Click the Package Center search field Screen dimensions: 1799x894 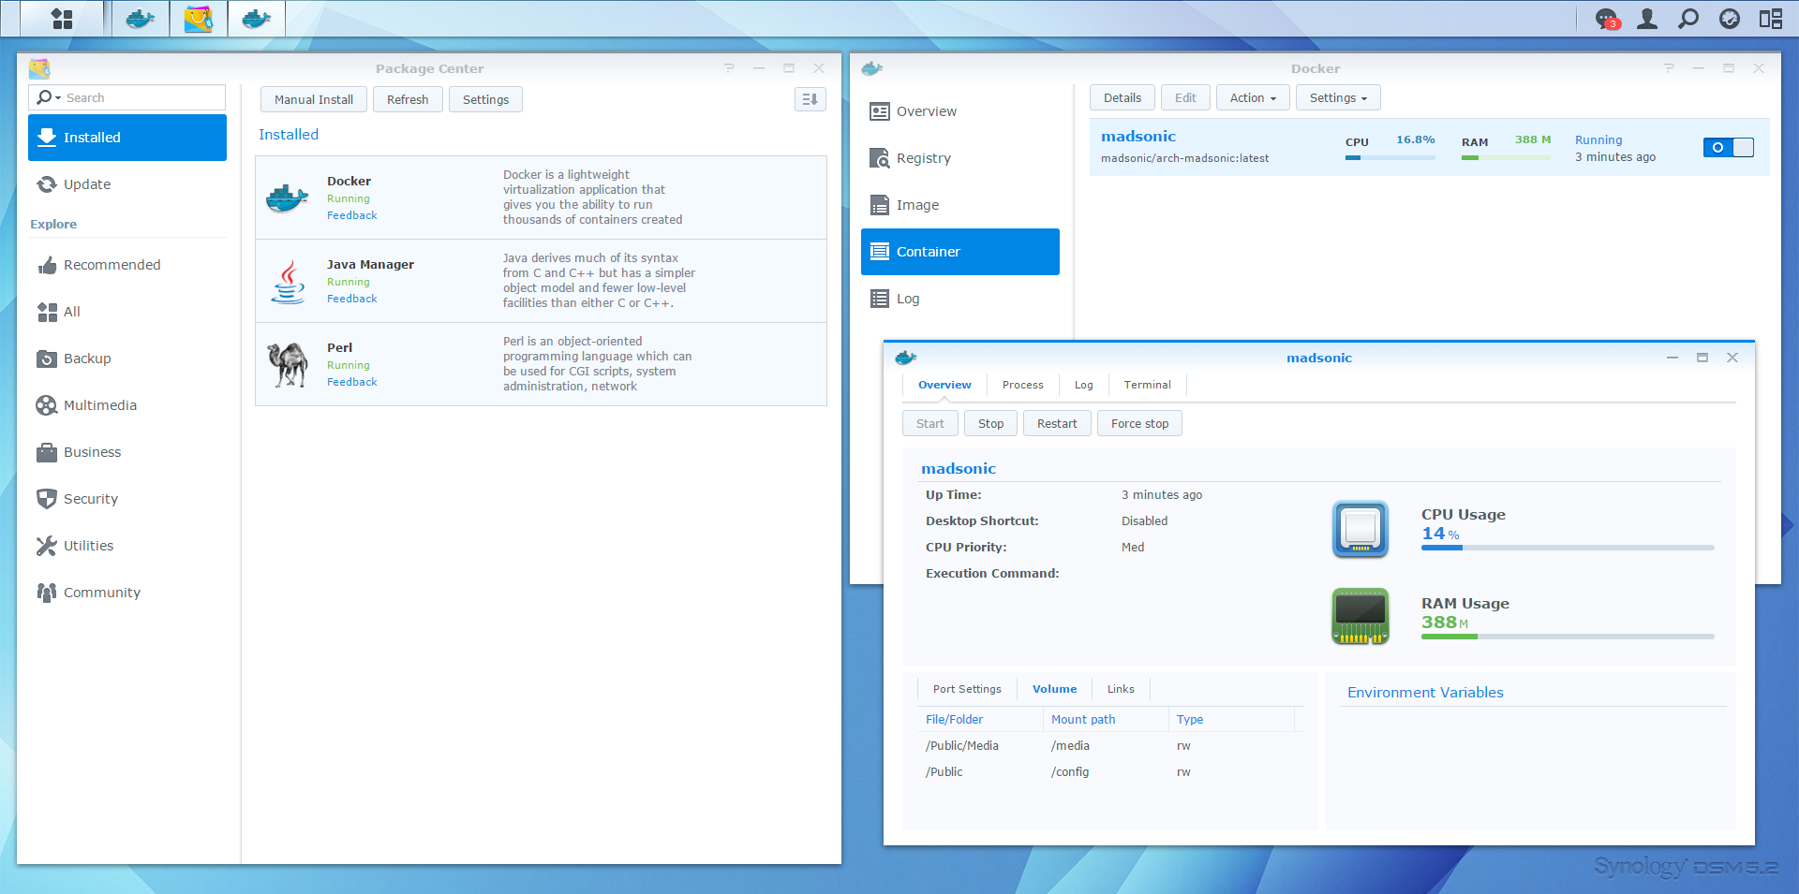point(141,97)
